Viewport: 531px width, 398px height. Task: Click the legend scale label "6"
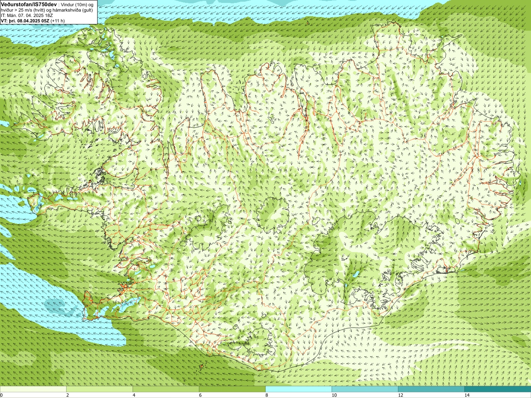(x=200, y=395)
